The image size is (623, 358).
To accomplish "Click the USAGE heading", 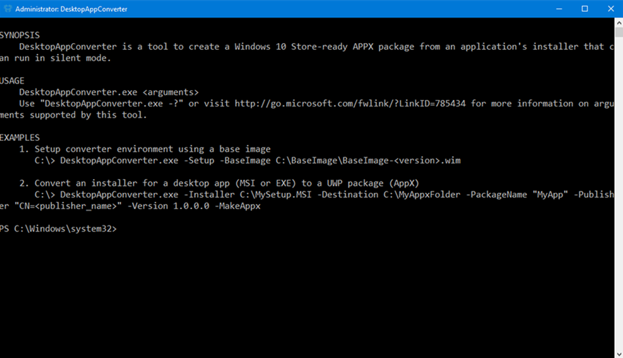I will click(12, 81).
